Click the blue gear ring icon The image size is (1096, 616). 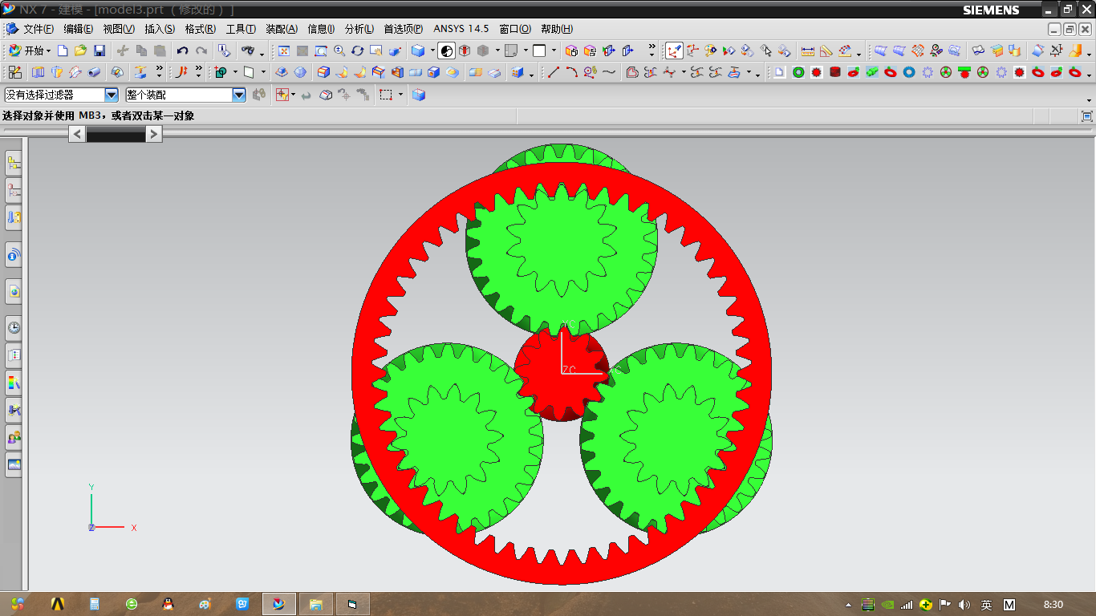pos(909,72)
